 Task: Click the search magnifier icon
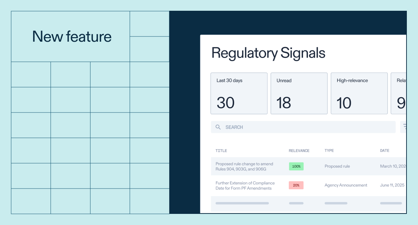tap(218, 127)
